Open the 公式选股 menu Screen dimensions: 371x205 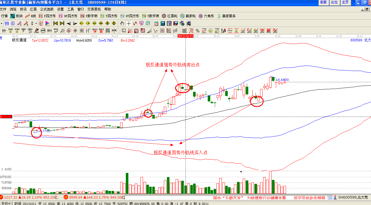click(x=47, y=9)
